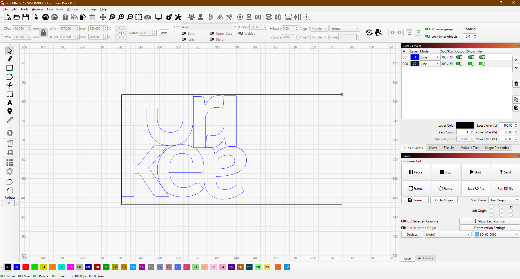The height and width of the screenshot is (279, 520).
Task: Click the Go to Origin button
Action: [444, 200]
